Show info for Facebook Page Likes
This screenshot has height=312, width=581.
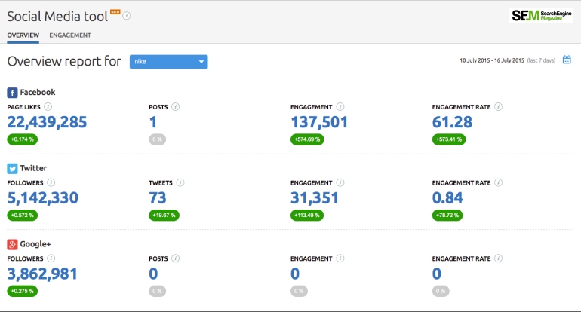click(x=48, y=106)
